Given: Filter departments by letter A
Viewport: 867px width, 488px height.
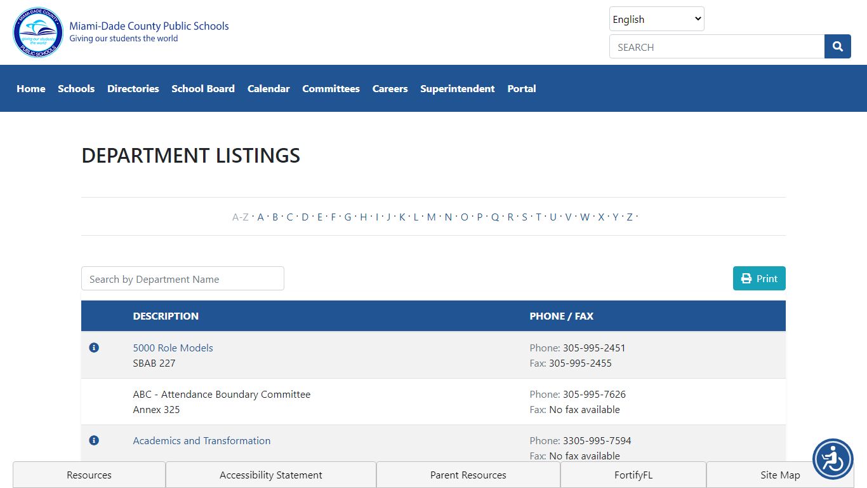Looking at the screenshot, I should click(x=260, y=217).
